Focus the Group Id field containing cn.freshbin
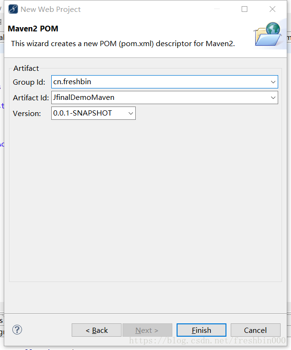This screenshot has width=291, height=350. pyautogui.click(x=164, y=82)
